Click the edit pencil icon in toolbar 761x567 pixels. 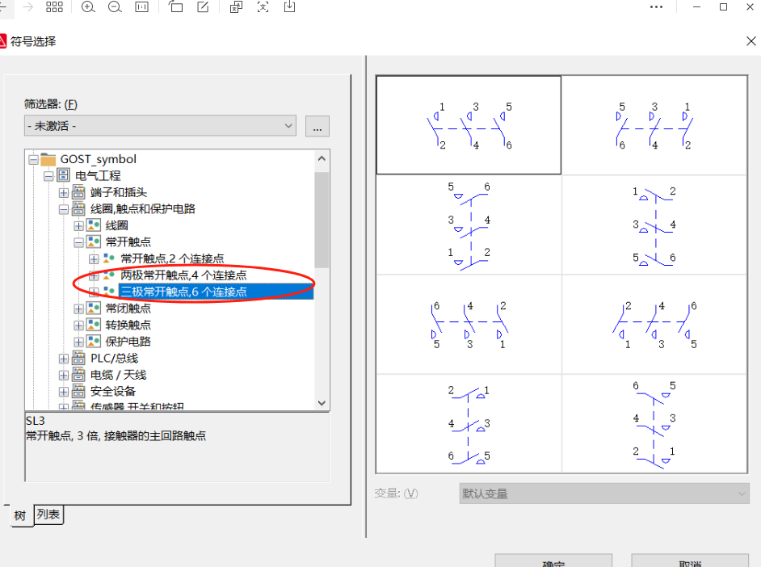click(204, 7)
